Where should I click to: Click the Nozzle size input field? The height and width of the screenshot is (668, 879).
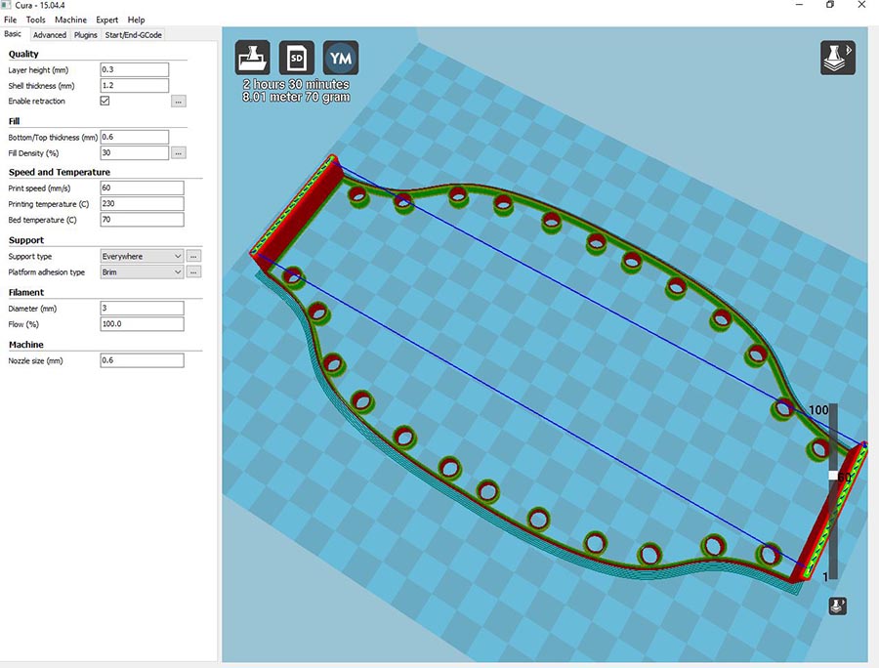[x=142, y=359]
